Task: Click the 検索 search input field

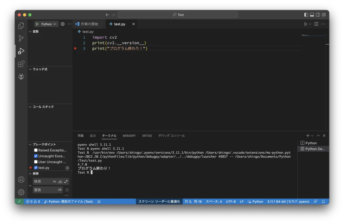Action: pos(43,182)
